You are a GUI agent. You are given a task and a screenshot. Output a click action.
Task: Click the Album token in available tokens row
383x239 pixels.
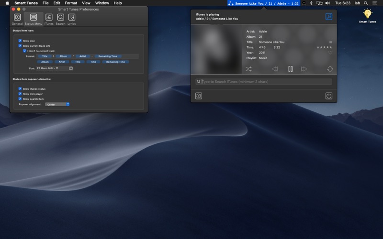[45, 62]
